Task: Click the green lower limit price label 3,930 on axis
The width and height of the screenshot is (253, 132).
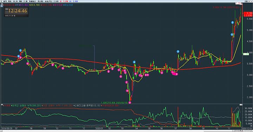Action: [246, 54]
